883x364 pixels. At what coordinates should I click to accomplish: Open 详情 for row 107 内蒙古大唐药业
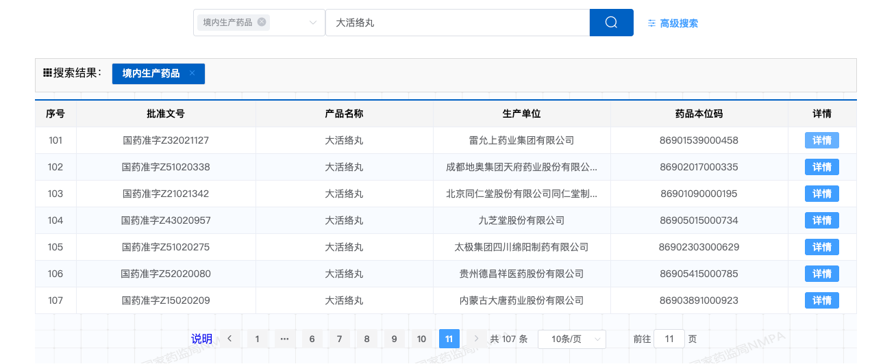(x=821, y=300)
